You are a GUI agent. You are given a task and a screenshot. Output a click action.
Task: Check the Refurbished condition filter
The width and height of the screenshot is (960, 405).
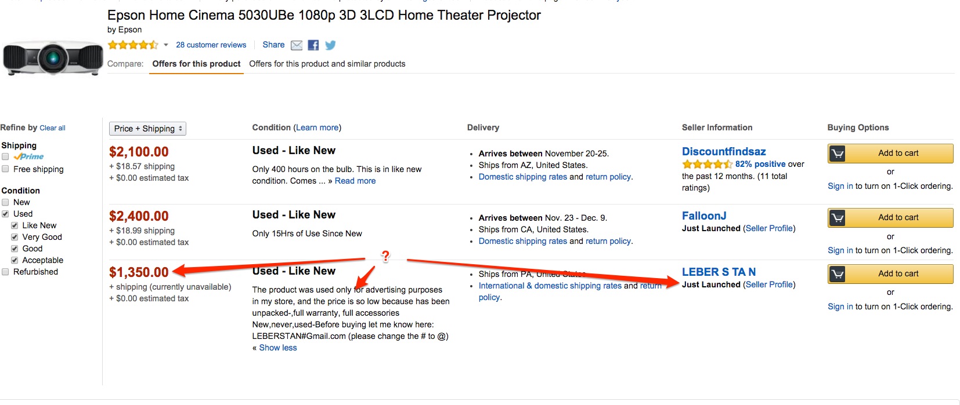5,272
